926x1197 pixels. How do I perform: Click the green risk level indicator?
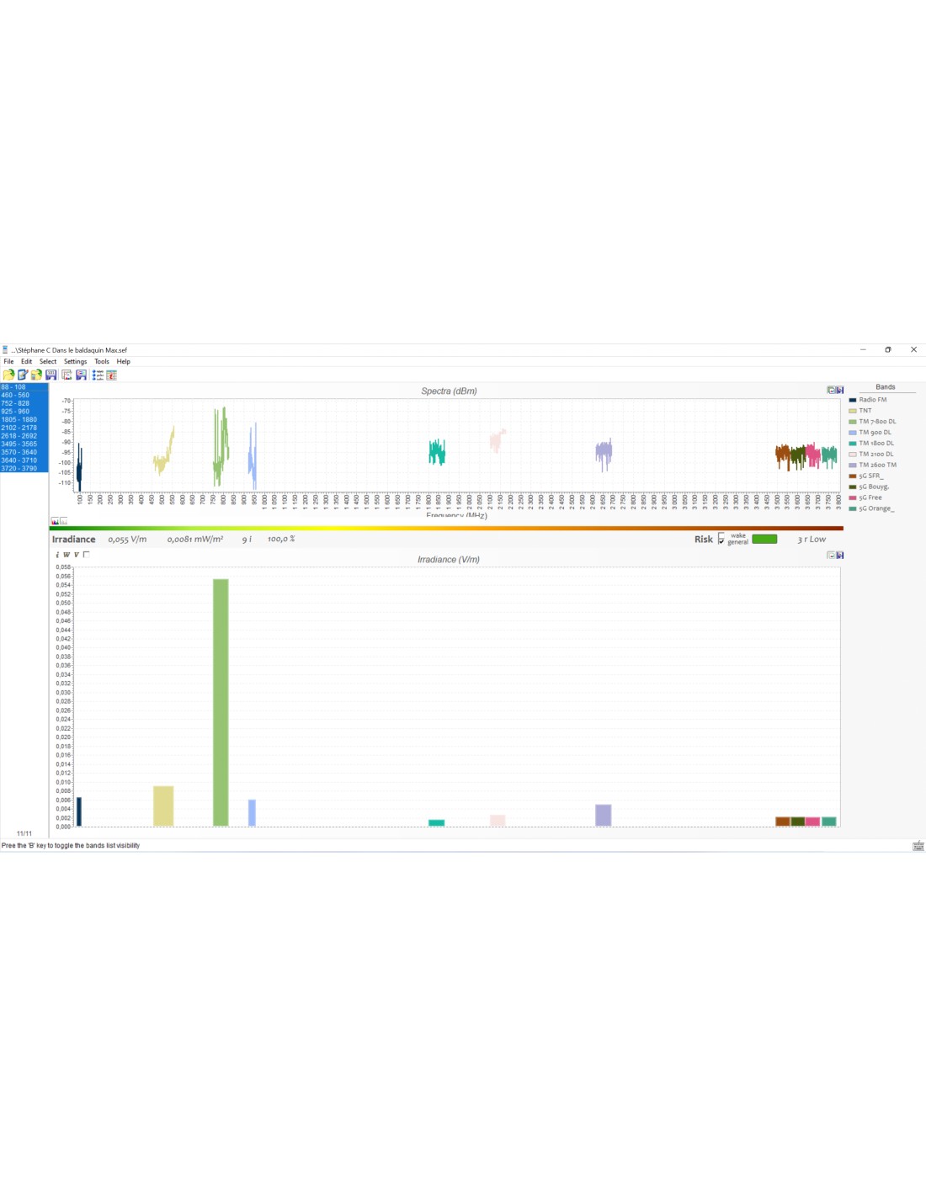[x=764, y=539]
